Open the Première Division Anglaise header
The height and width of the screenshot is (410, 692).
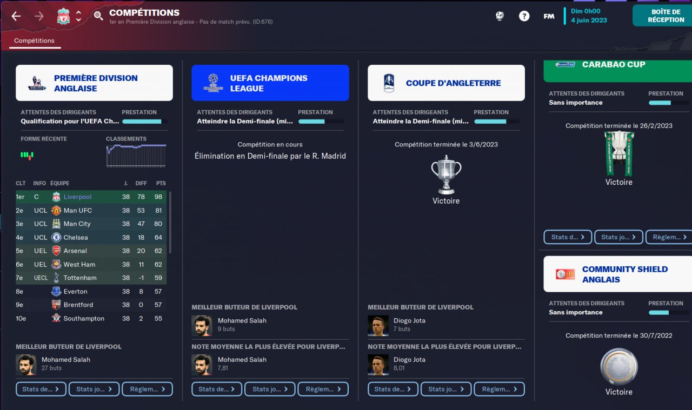[x=94, y=83]
